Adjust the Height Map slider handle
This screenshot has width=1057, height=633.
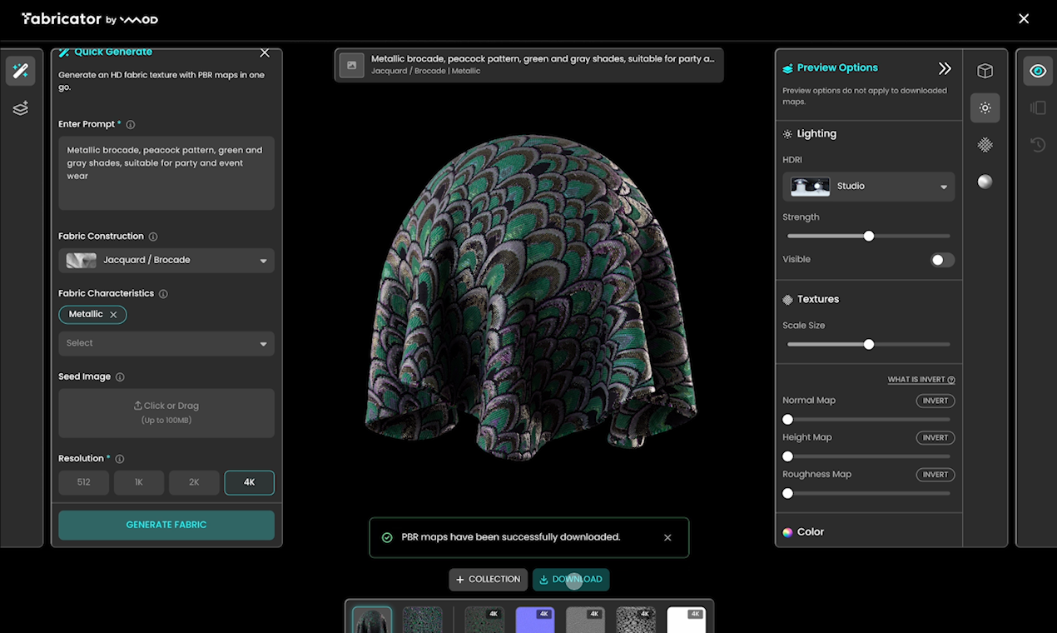(788, 456)
